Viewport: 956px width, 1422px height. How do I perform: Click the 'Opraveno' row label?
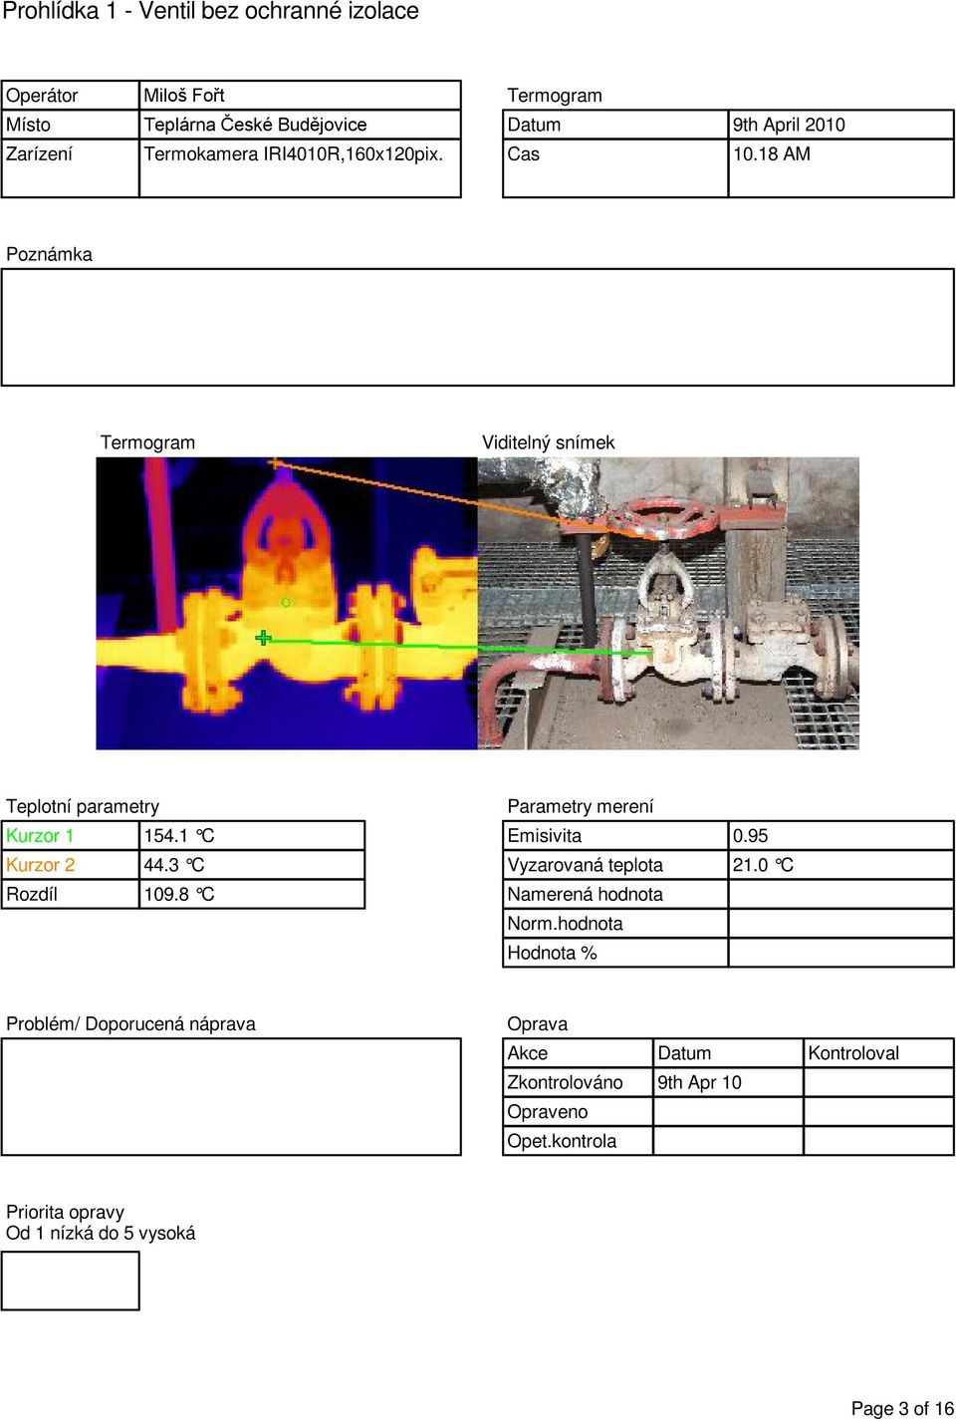[548, 1112]
